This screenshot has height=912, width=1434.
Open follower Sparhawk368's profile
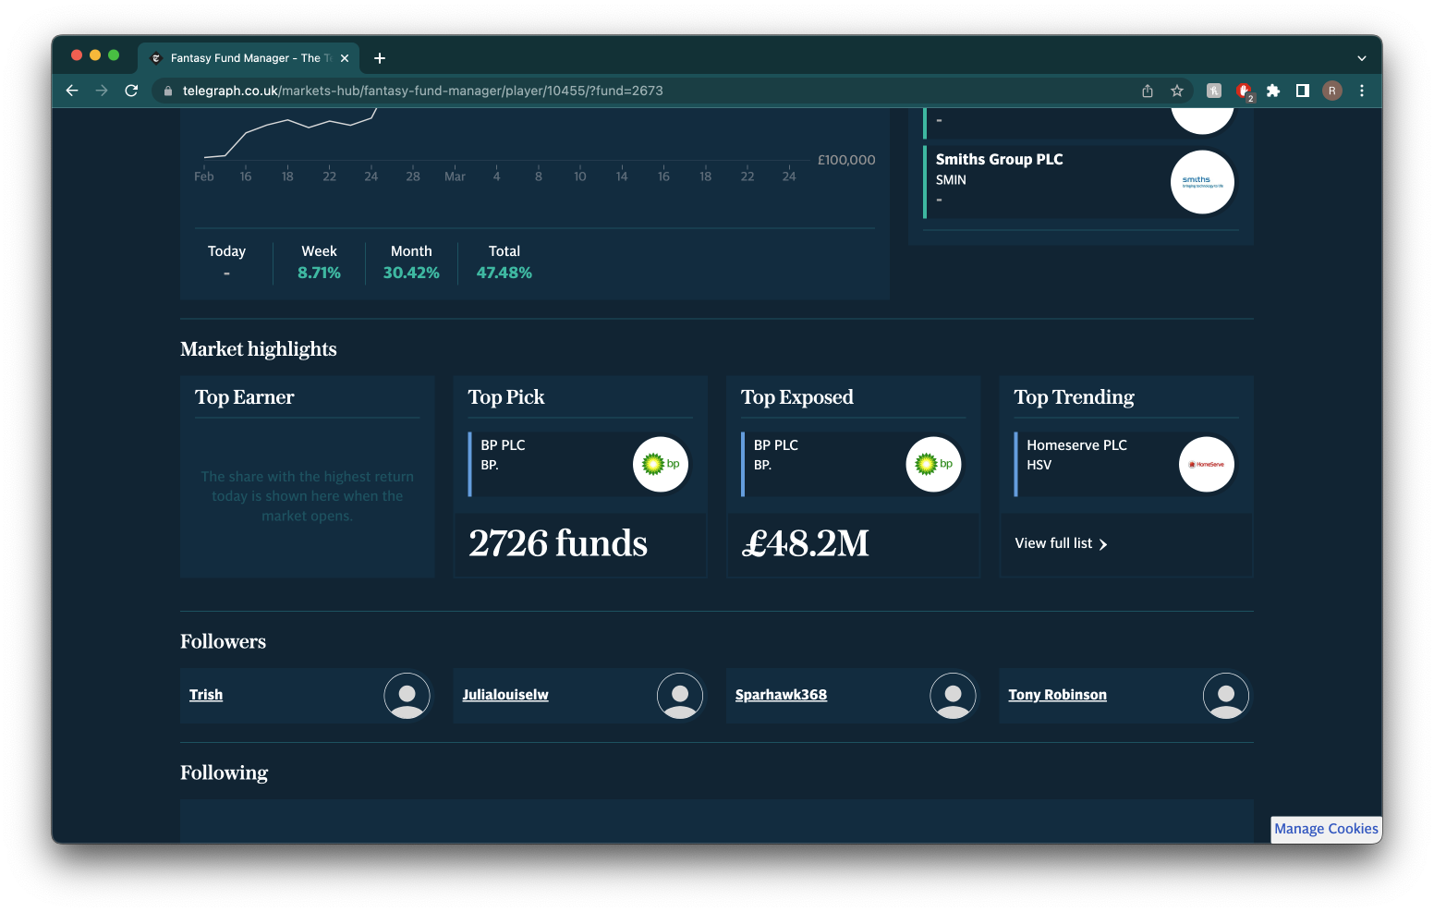(x=781, y=695)
